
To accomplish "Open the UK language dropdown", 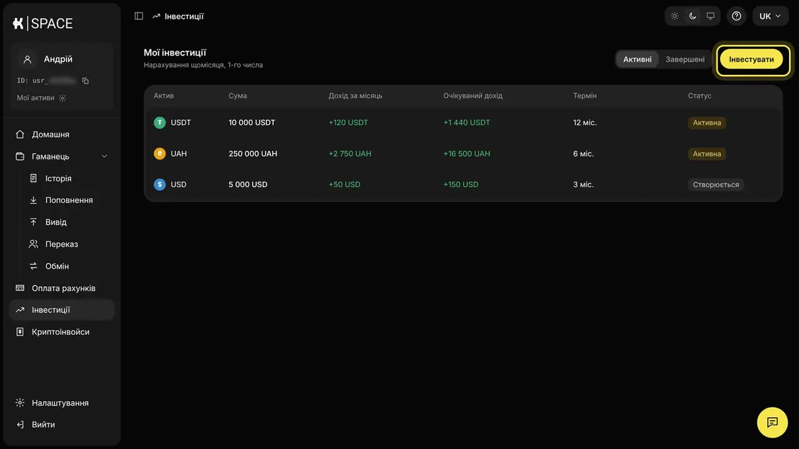I will click(770, 16).
